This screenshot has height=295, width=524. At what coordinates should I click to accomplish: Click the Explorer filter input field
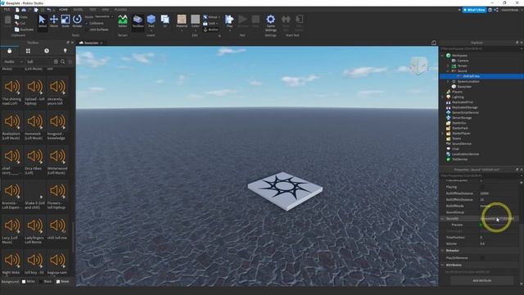coord(480,48)
